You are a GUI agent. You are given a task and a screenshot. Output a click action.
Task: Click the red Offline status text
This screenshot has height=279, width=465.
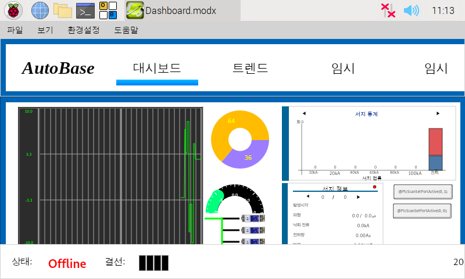pos(67,263)
